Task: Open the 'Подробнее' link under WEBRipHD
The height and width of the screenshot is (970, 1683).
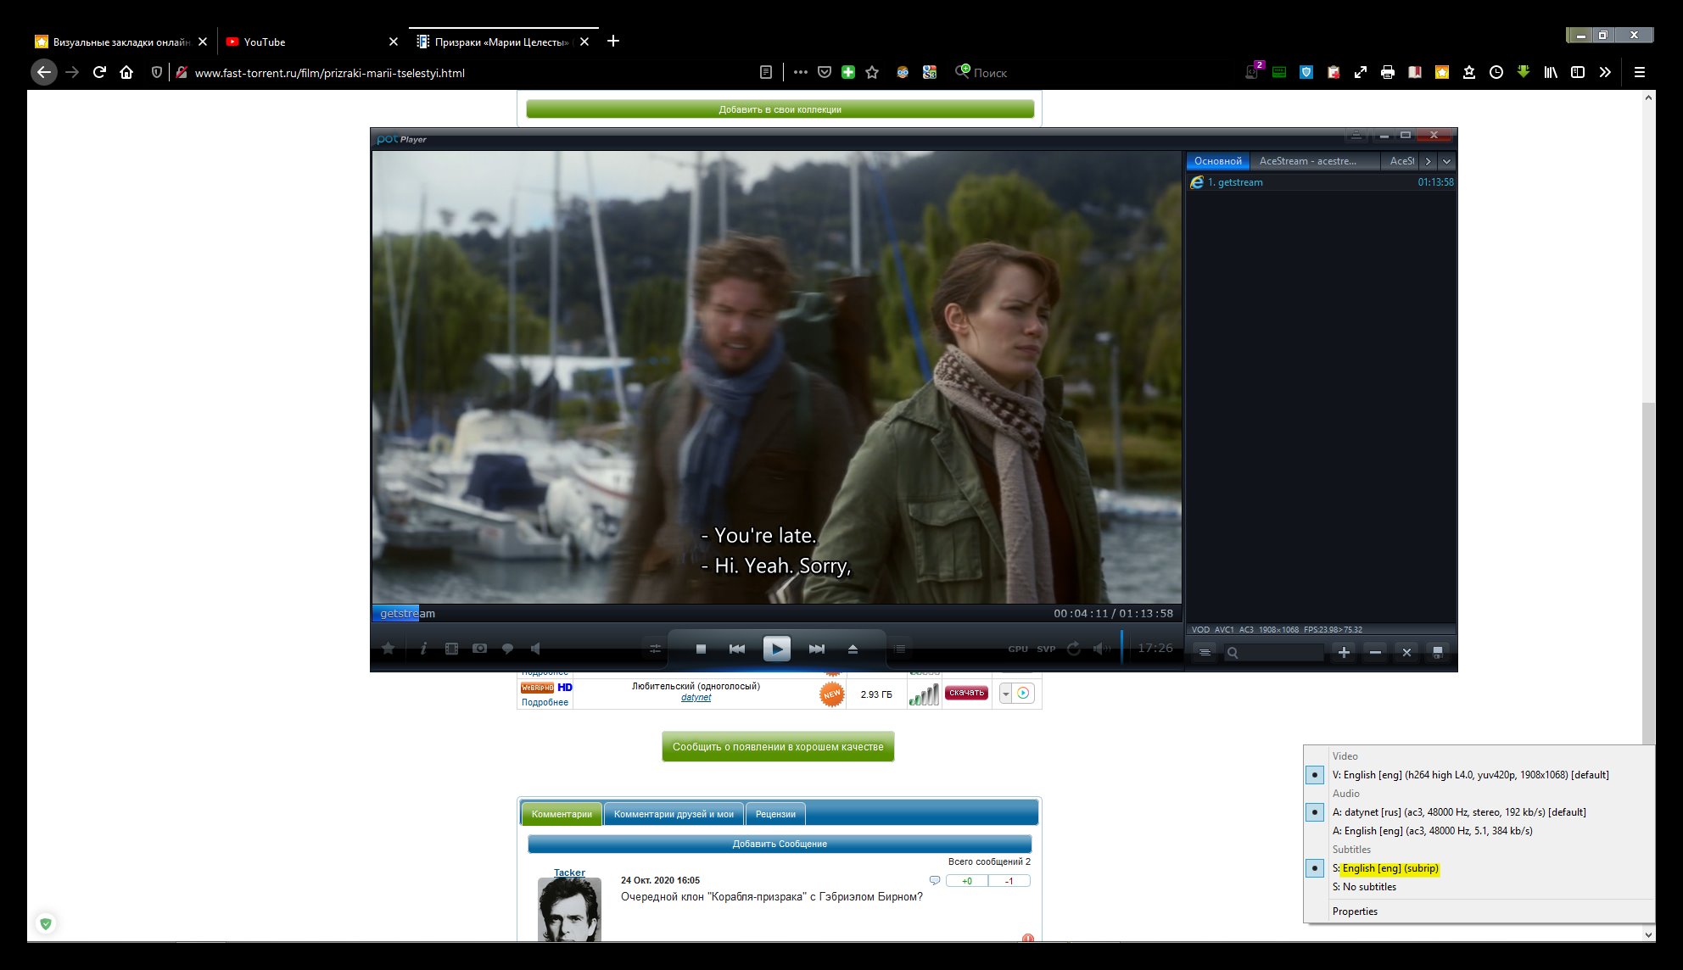Action: point(545,702)
